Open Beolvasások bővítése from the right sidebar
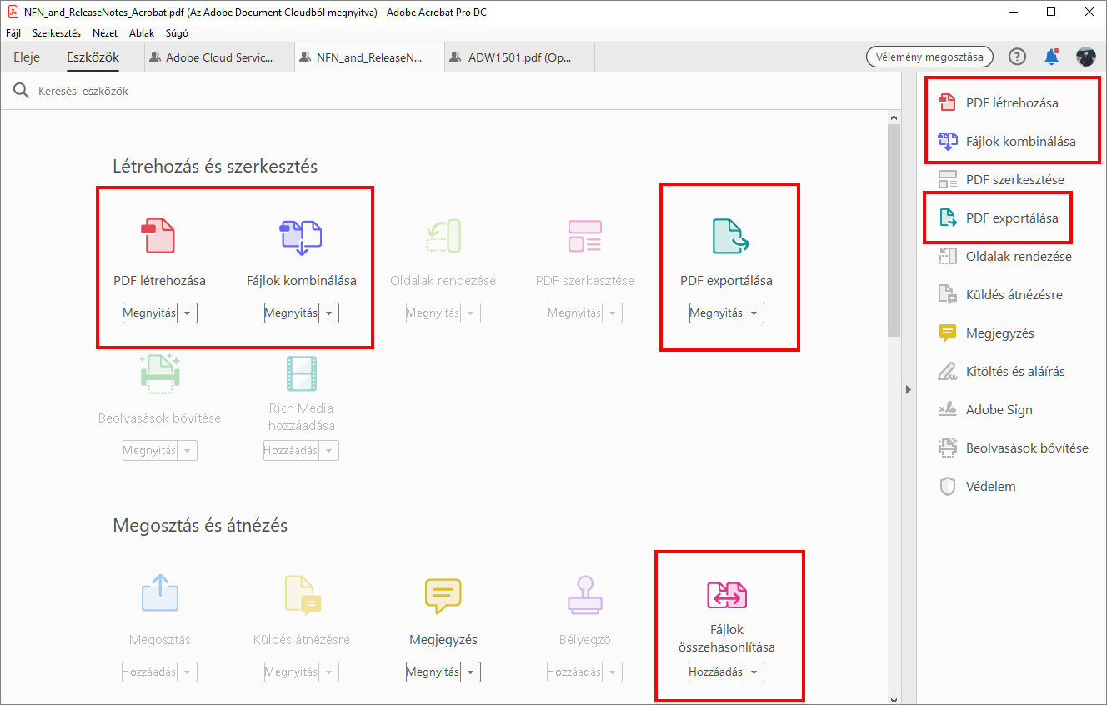 click(1015, 447)
